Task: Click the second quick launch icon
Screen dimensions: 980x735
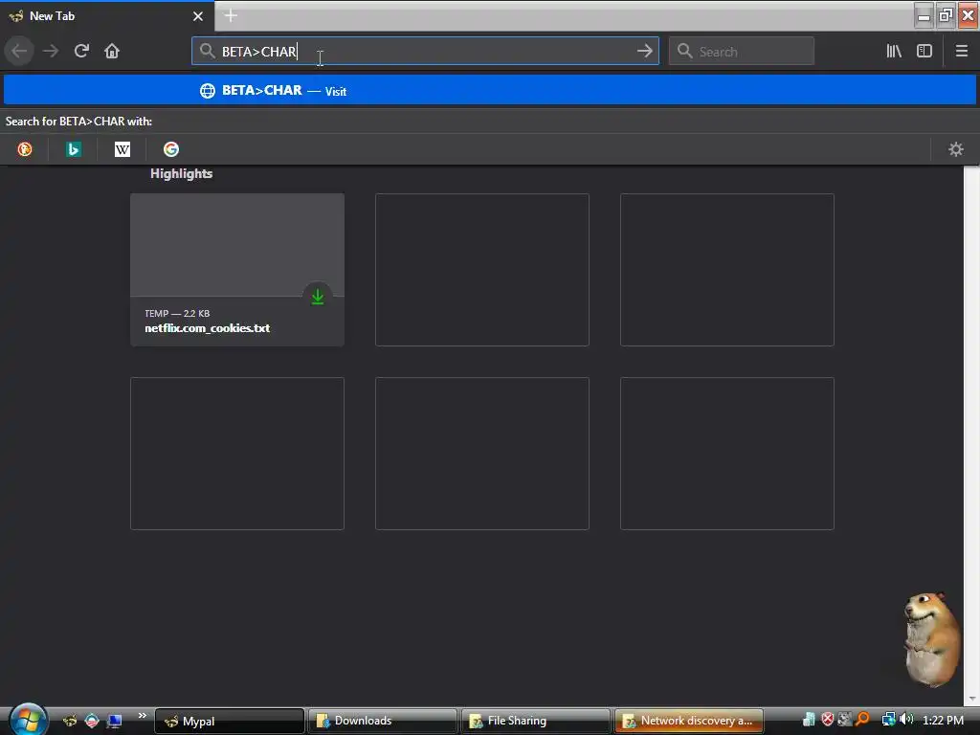Action: click(x=92, y=721)
